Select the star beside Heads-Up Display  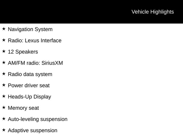(4, 96)
